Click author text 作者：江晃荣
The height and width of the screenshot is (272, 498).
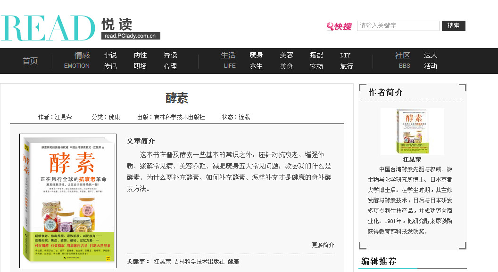point(55,117)
